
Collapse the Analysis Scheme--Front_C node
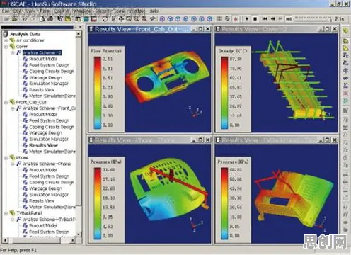(12, 108)
